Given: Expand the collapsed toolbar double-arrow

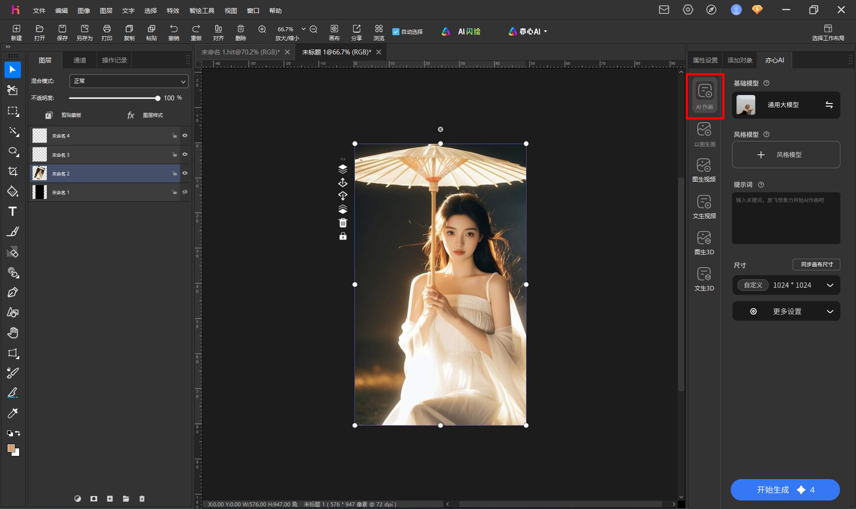Looking at the screenshot, I should [x=8, y=47].
